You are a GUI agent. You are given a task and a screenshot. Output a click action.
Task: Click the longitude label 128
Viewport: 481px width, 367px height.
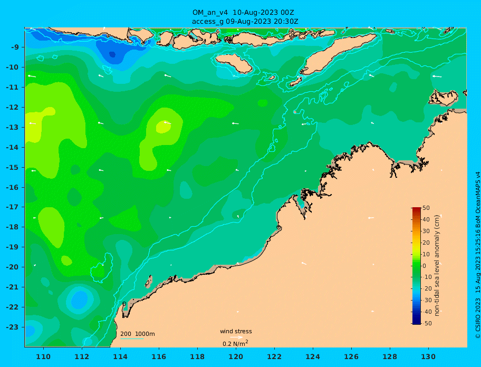390,356
